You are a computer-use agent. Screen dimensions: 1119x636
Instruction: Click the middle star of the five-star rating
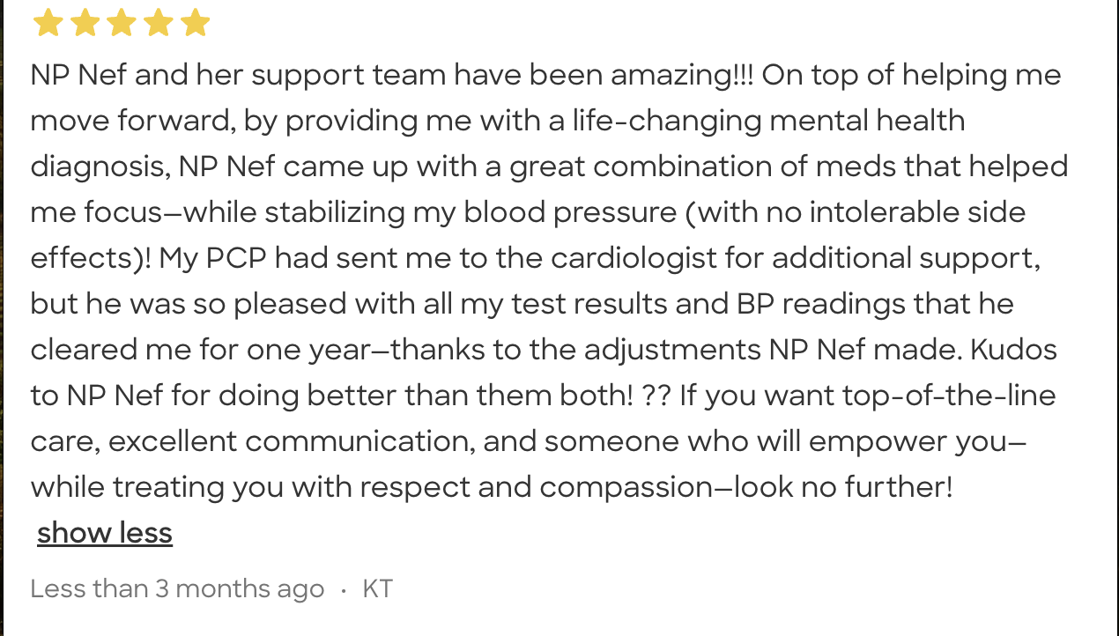(121, 22)
